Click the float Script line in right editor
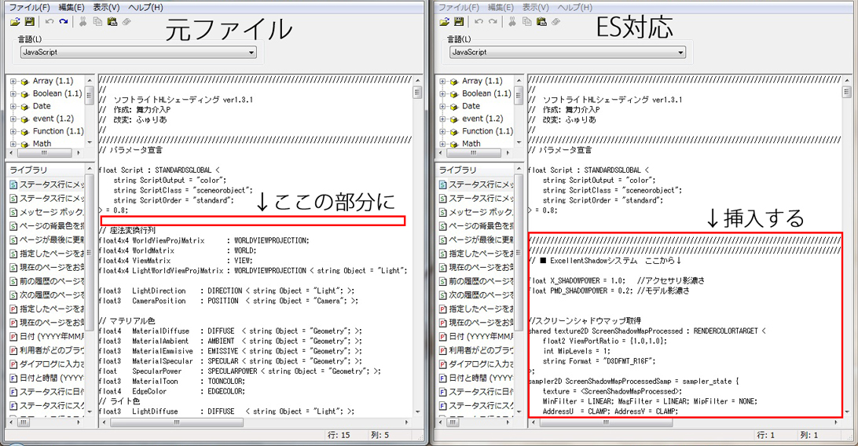858x446 pixels. [x=588, y=170]
